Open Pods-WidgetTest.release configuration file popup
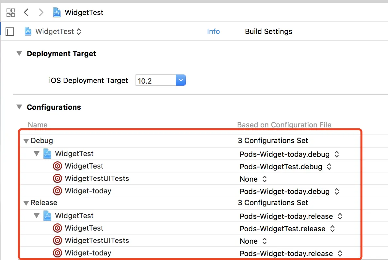The height and width of the screenshot is (260, 388). tap(287, 229)
